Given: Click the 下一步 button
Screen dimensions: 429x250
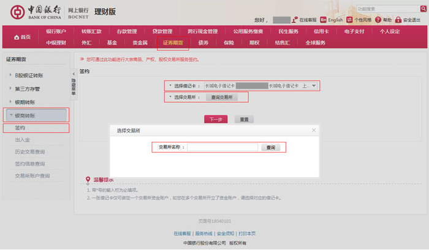Looking at the screenshot, I should [216, 119].
